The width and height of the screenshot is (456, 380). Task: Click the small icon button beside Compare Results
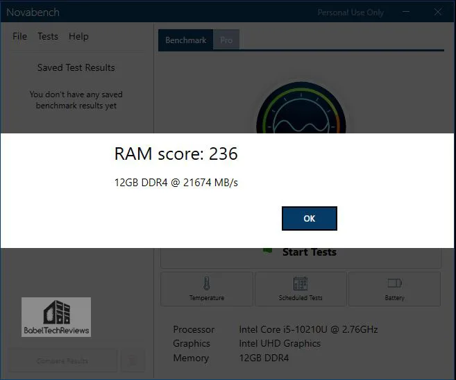pos(133,361)
